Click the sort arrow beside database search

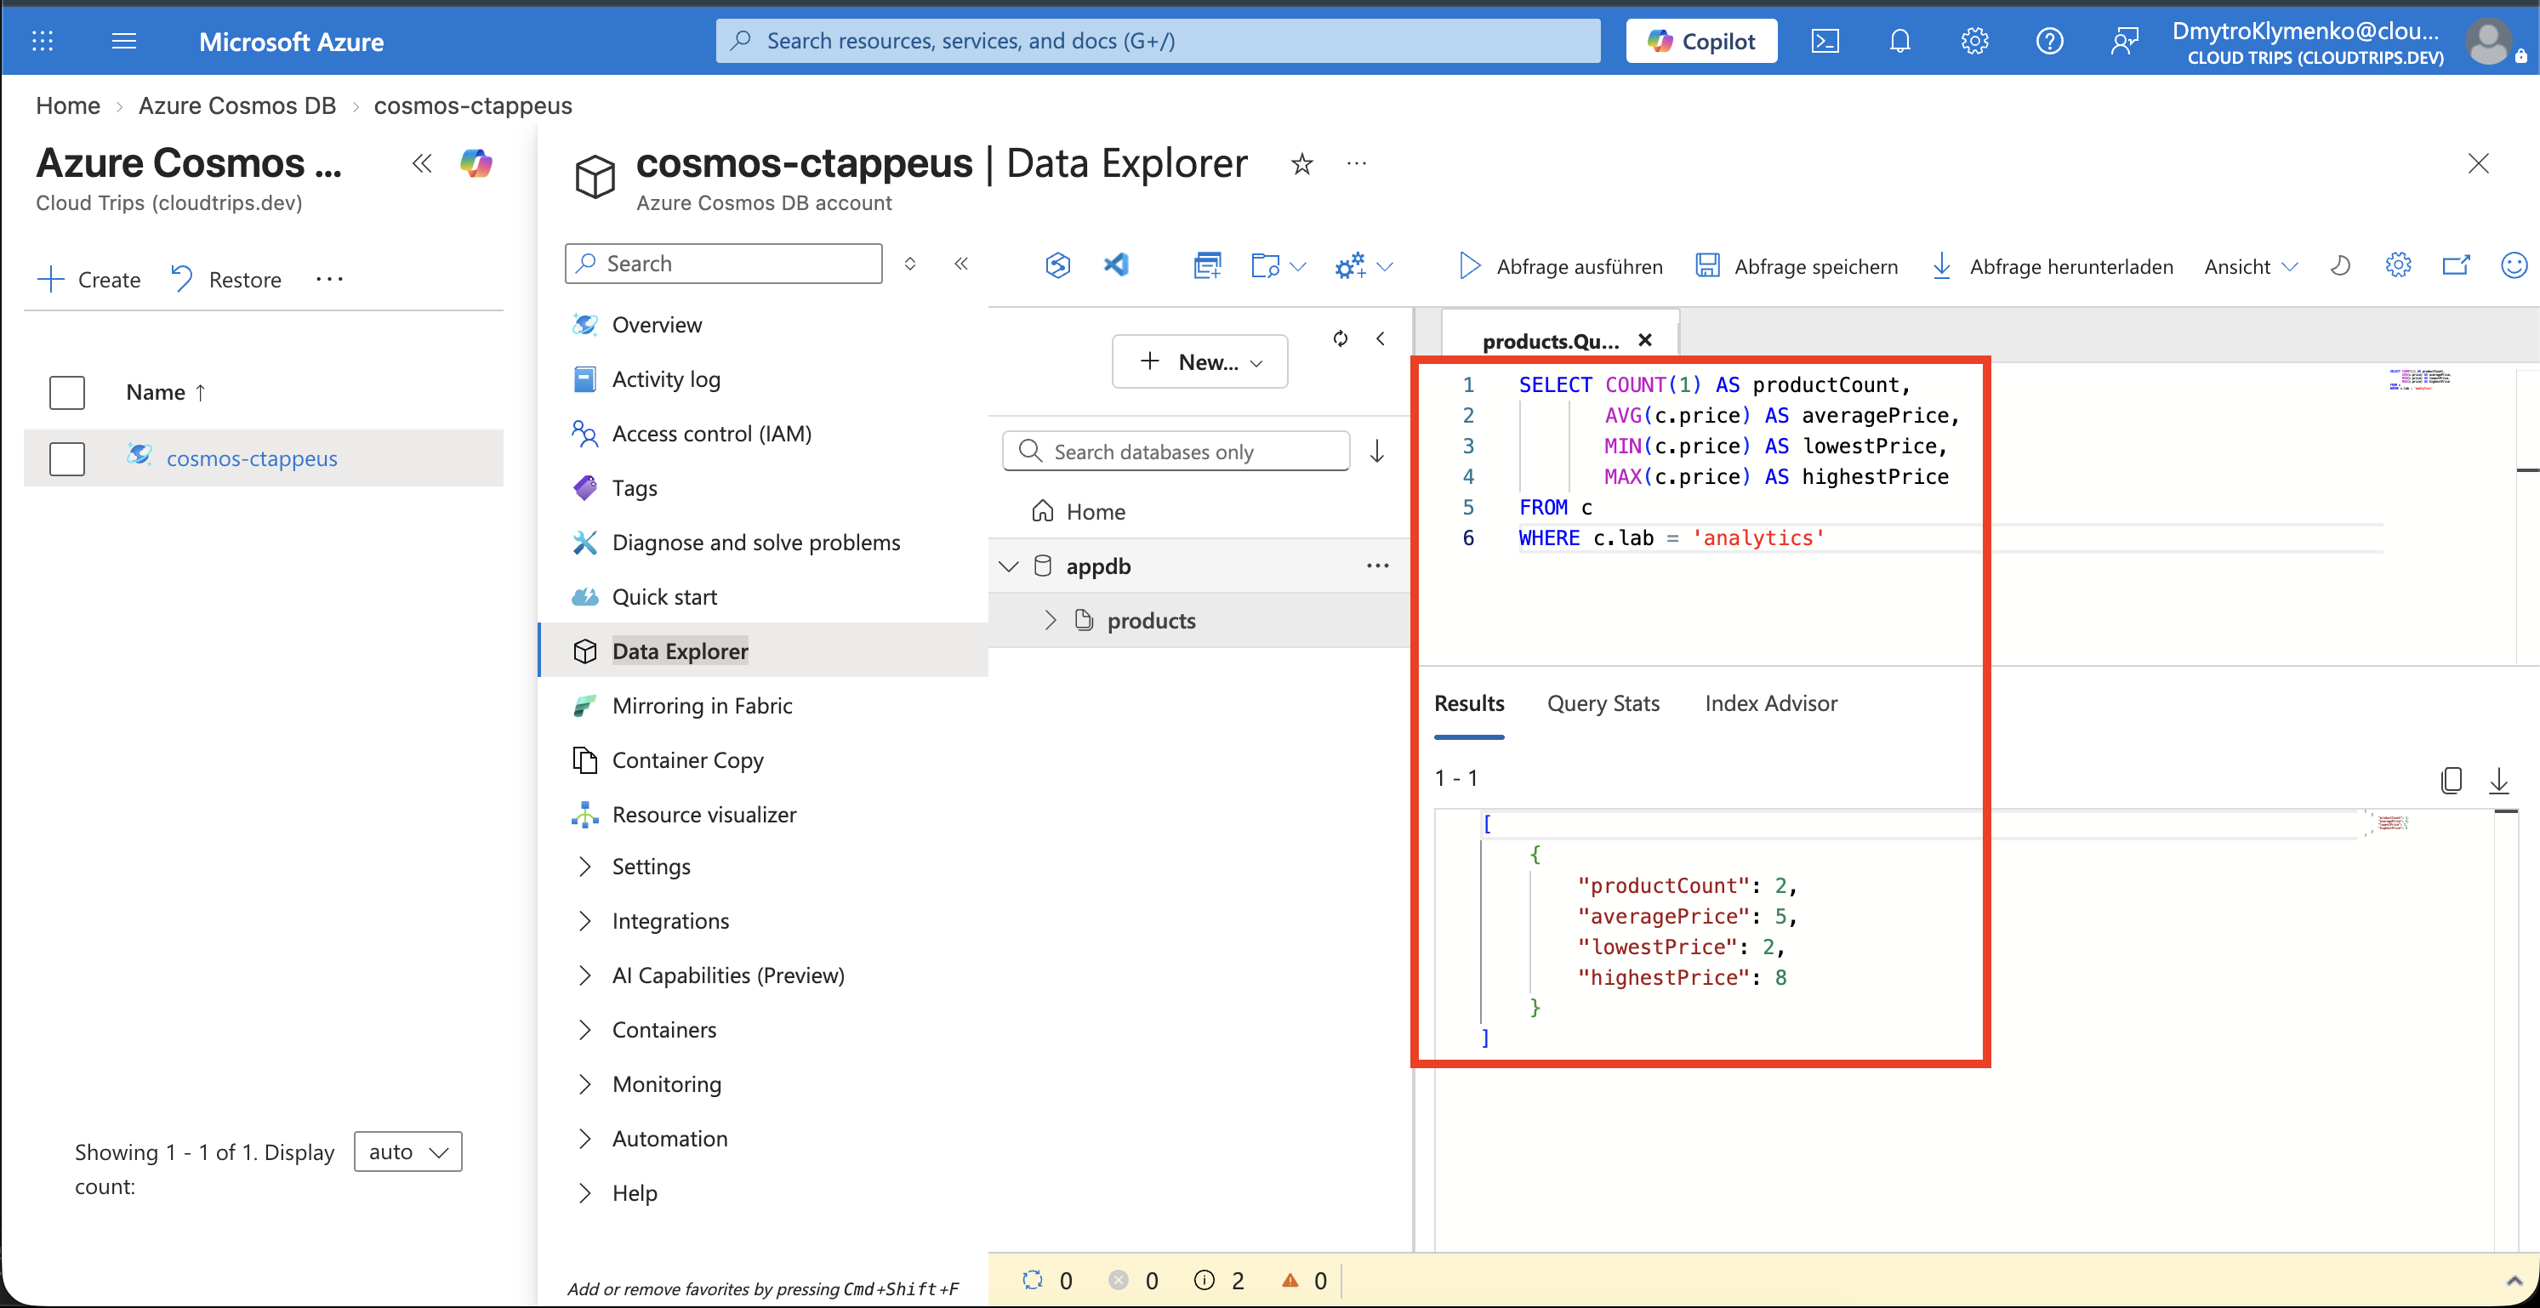coord(1377,452)
